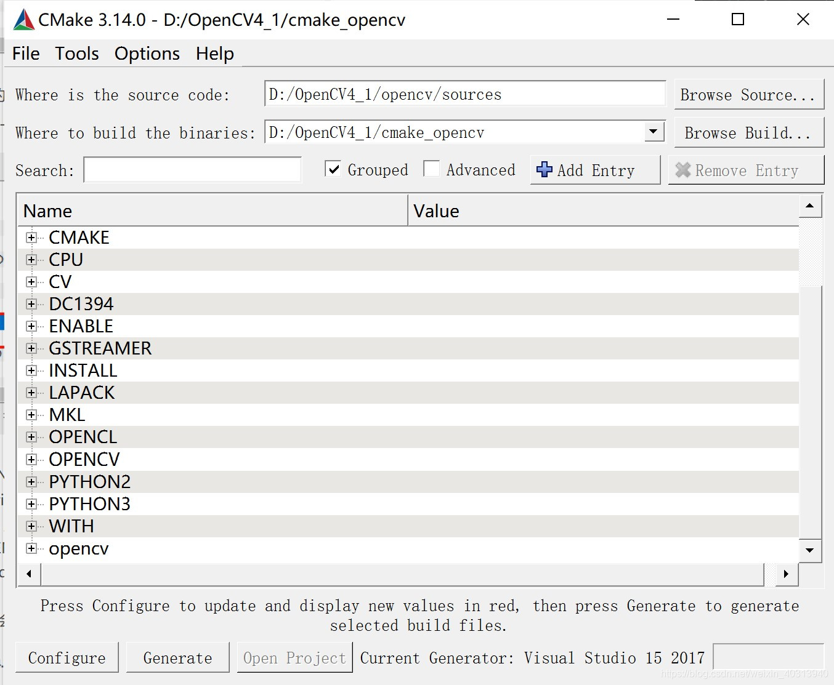Click the Name column header
834x685 pixels.
click(213, 211)
